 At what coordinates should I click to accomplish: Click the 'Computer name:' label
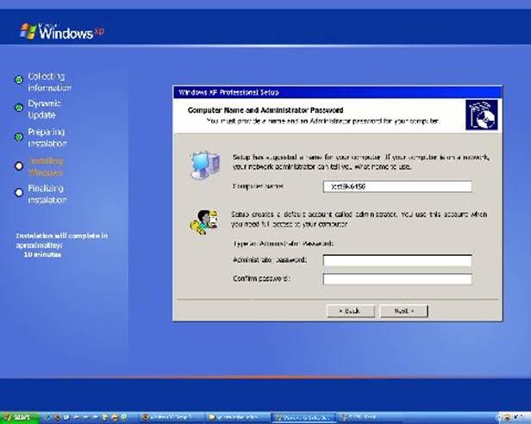coord(258,186)
